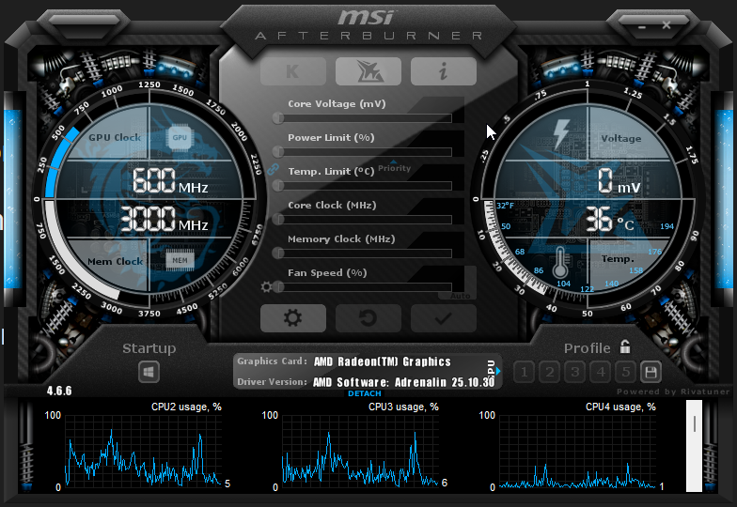Expand the GPU selector arrow
The image size is (737, 507).
(x=498, y=372)
